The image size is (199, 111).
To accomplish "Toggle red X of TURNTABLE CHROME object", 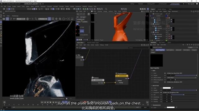I will click(169, 36).
